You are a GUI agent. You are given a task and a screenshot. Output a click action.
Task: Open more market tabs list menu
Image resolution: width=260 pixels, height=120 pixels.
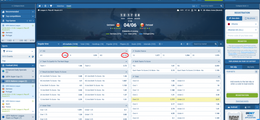point(161,44)
